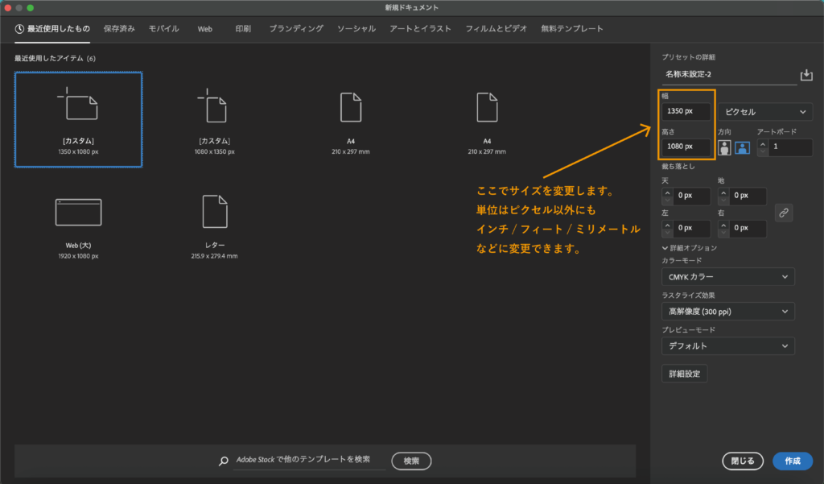Click the Adobe Stock magnifying glass icon

pyautogui.click(x=223, y=461)
